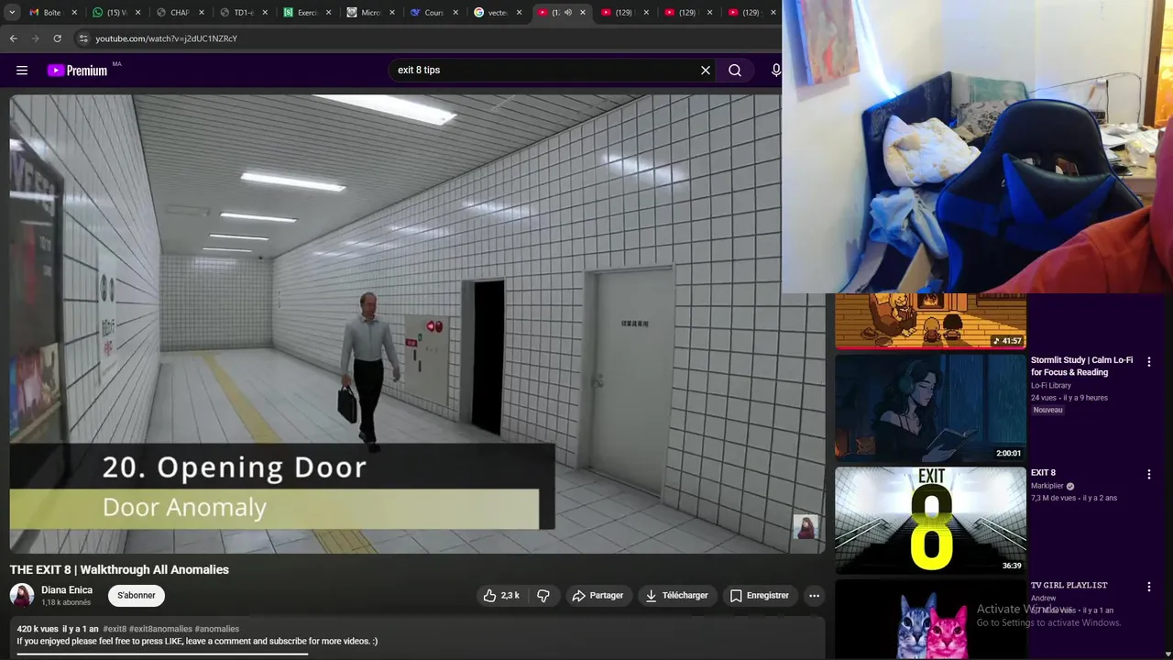This screenshot has height=660, width=1173.
Task: Download video with Télécharger button
Action: [676, 596]
